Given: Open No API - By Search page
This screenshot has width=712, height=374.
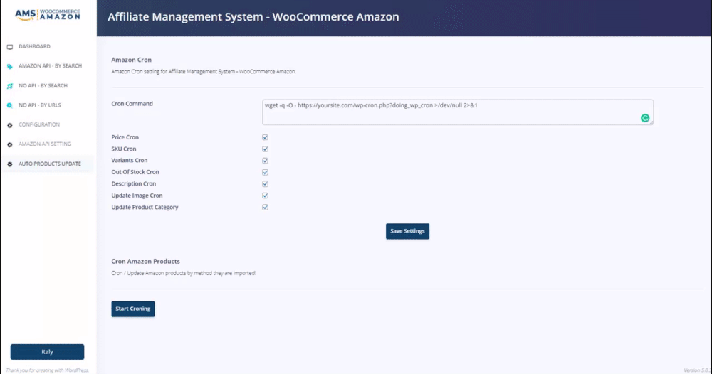Looking at the screenshot, I should pyautogui.click(x=43, y=86).
